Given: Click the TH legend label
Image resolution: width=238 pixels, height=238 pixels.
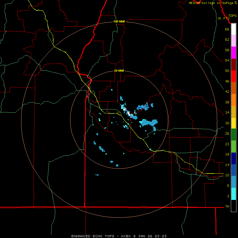Looking at the screenshot, I should point(227,206).
